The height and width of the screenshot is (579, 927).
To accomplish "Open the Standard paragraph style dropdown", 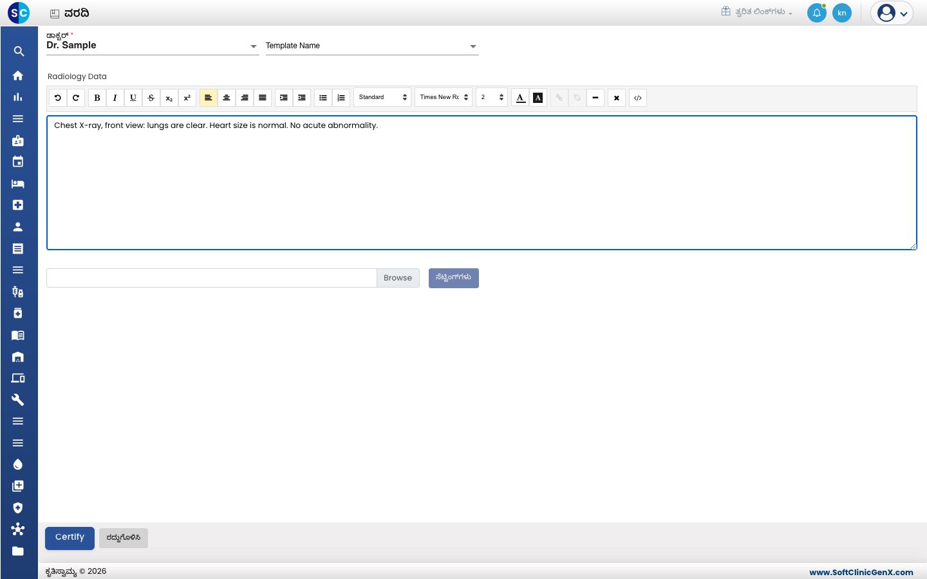I will tap(383, 97).
